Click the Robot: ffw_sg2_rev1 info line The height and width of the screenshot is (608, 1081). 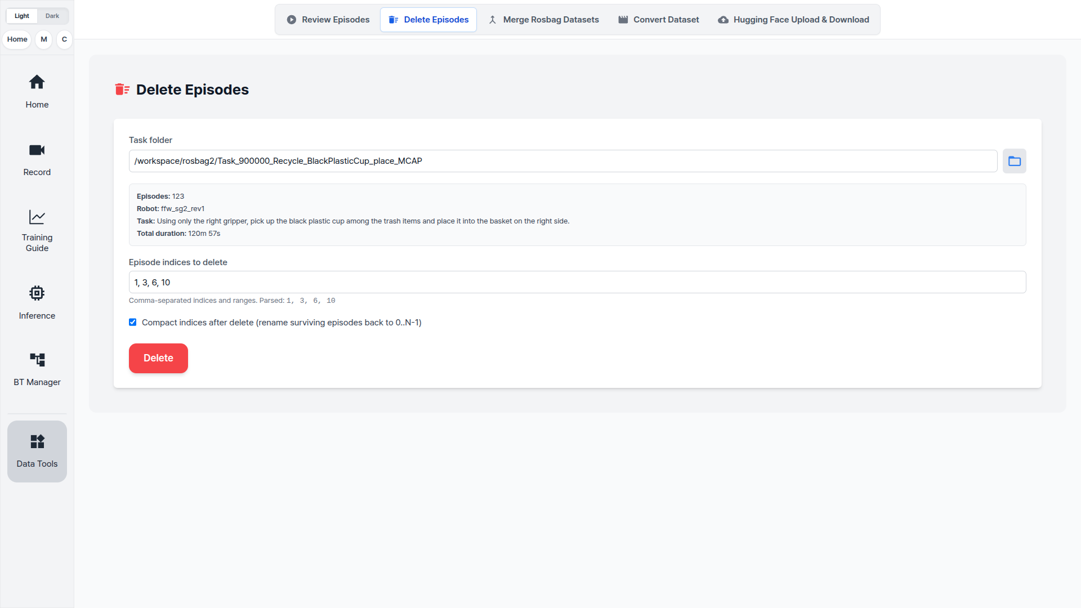coord(171,209)
